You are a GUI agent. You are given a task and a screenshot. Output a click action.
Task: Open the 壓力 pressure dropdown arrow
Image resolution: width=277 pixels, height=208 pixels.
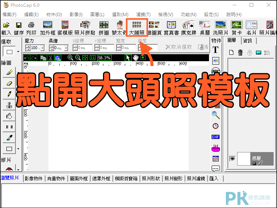click(42, 48)
